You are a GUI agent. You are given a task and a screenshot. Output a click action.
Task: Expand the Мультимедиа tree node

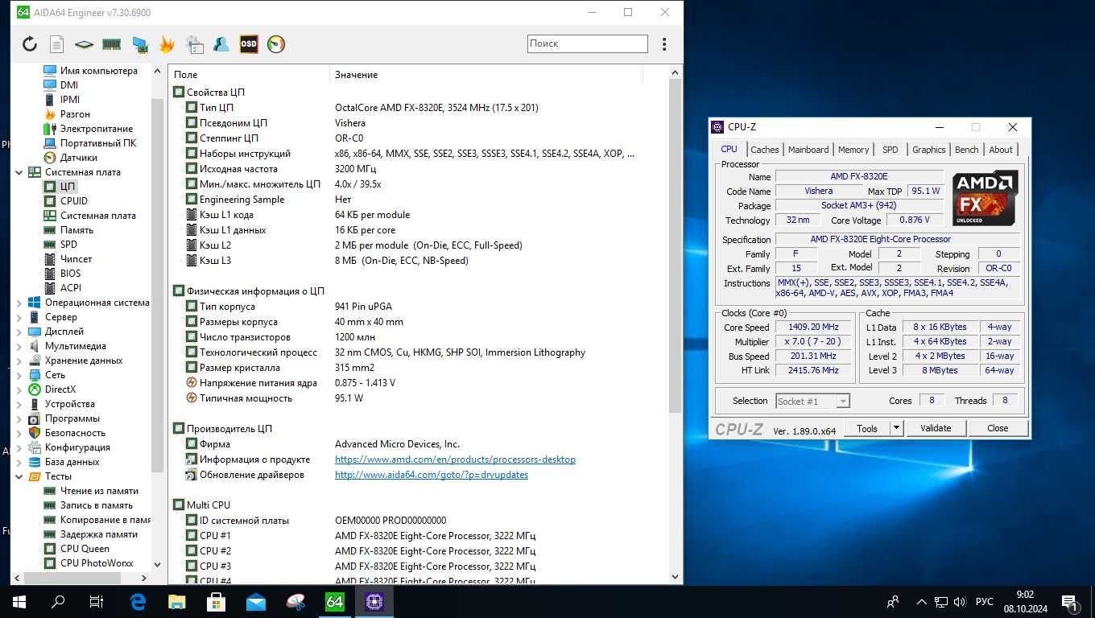(x=19, y=346)
